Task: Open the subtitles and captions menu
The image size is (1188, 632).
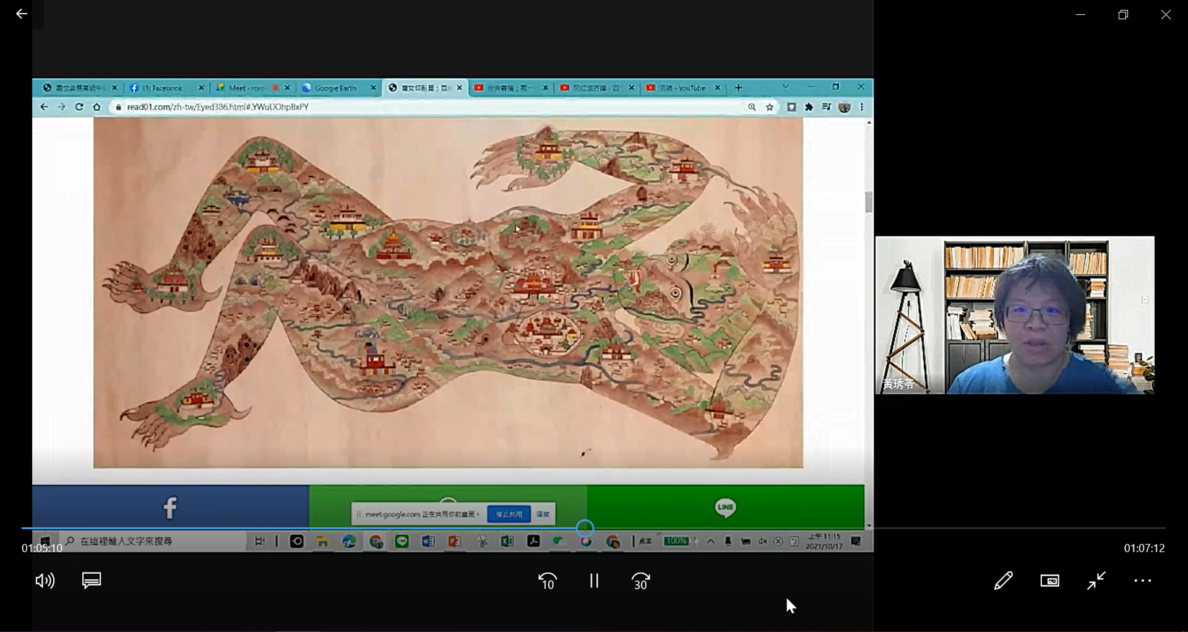Action: click(92, 581)
